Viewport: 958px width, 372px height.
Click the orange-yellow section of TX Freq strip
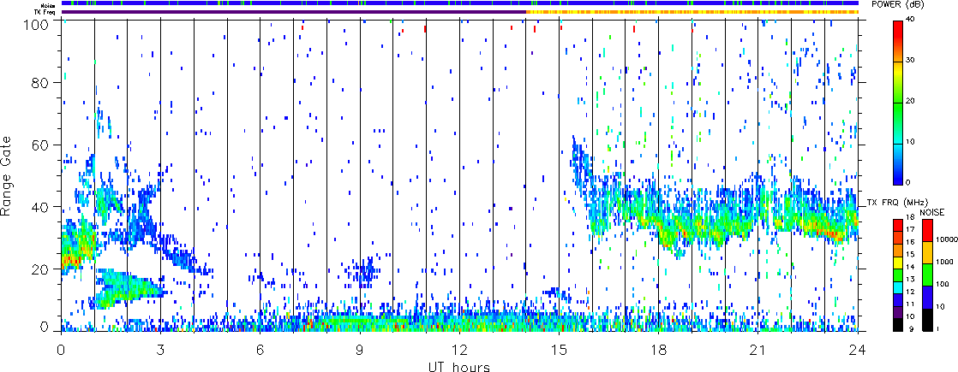coord(692,12)
